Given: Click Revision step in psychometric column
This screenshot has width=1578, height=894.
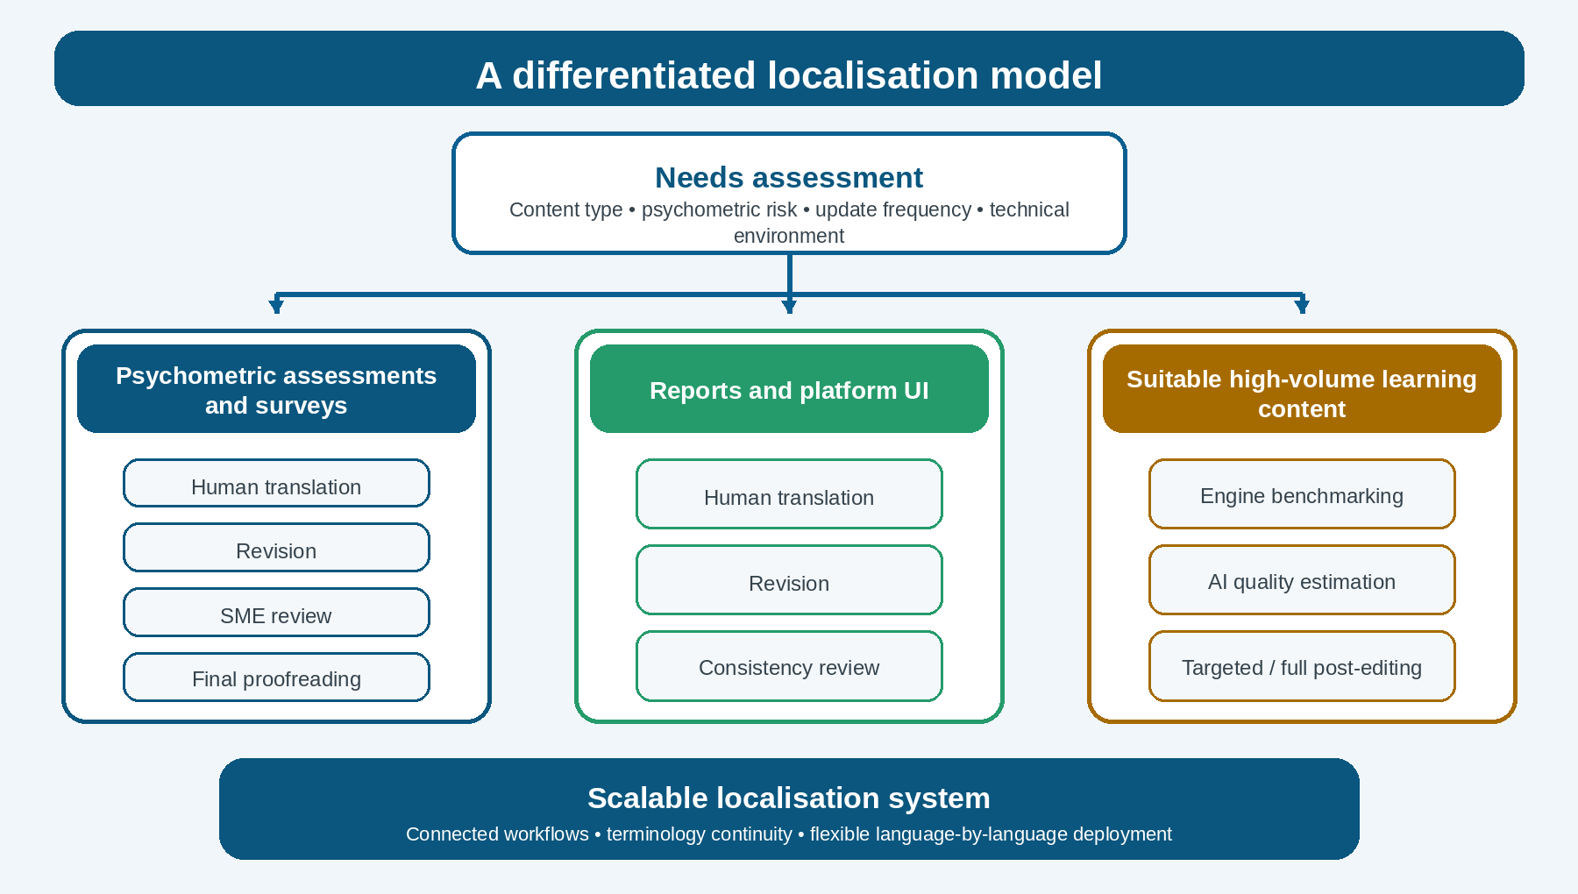Looking at the screenshot, I should pos(276,548).
